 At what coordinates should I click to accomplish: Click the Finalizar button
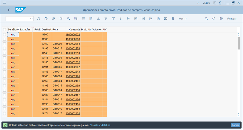coord(232,19)
